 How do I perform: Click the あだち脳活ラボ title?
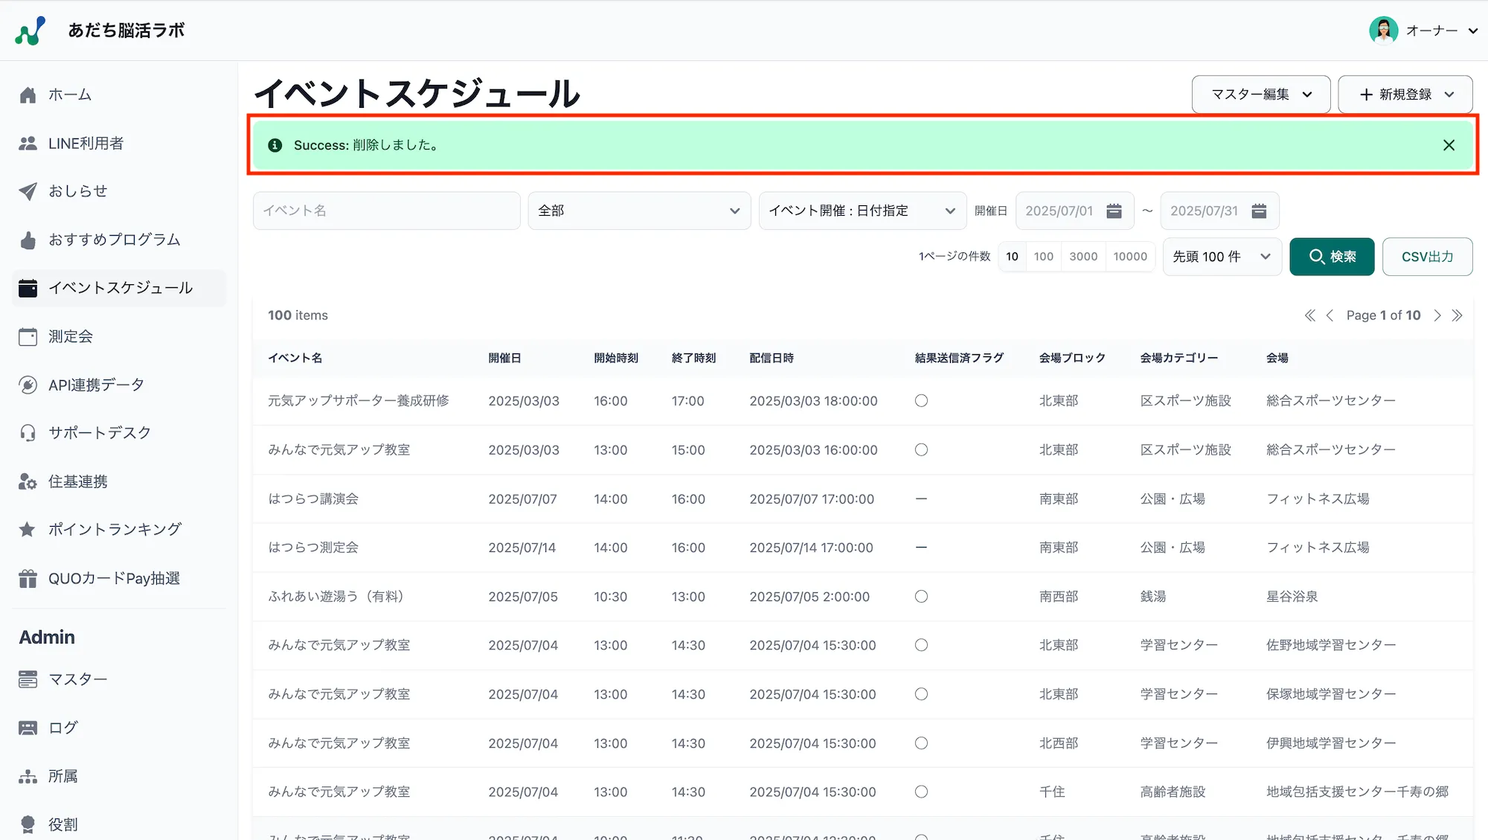point(126,31)
